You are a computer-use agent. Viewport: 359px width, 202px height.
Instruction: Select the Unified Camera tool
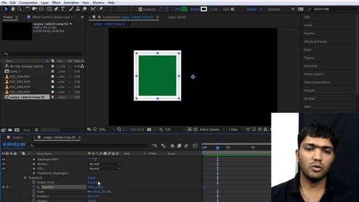pos(35,9)
